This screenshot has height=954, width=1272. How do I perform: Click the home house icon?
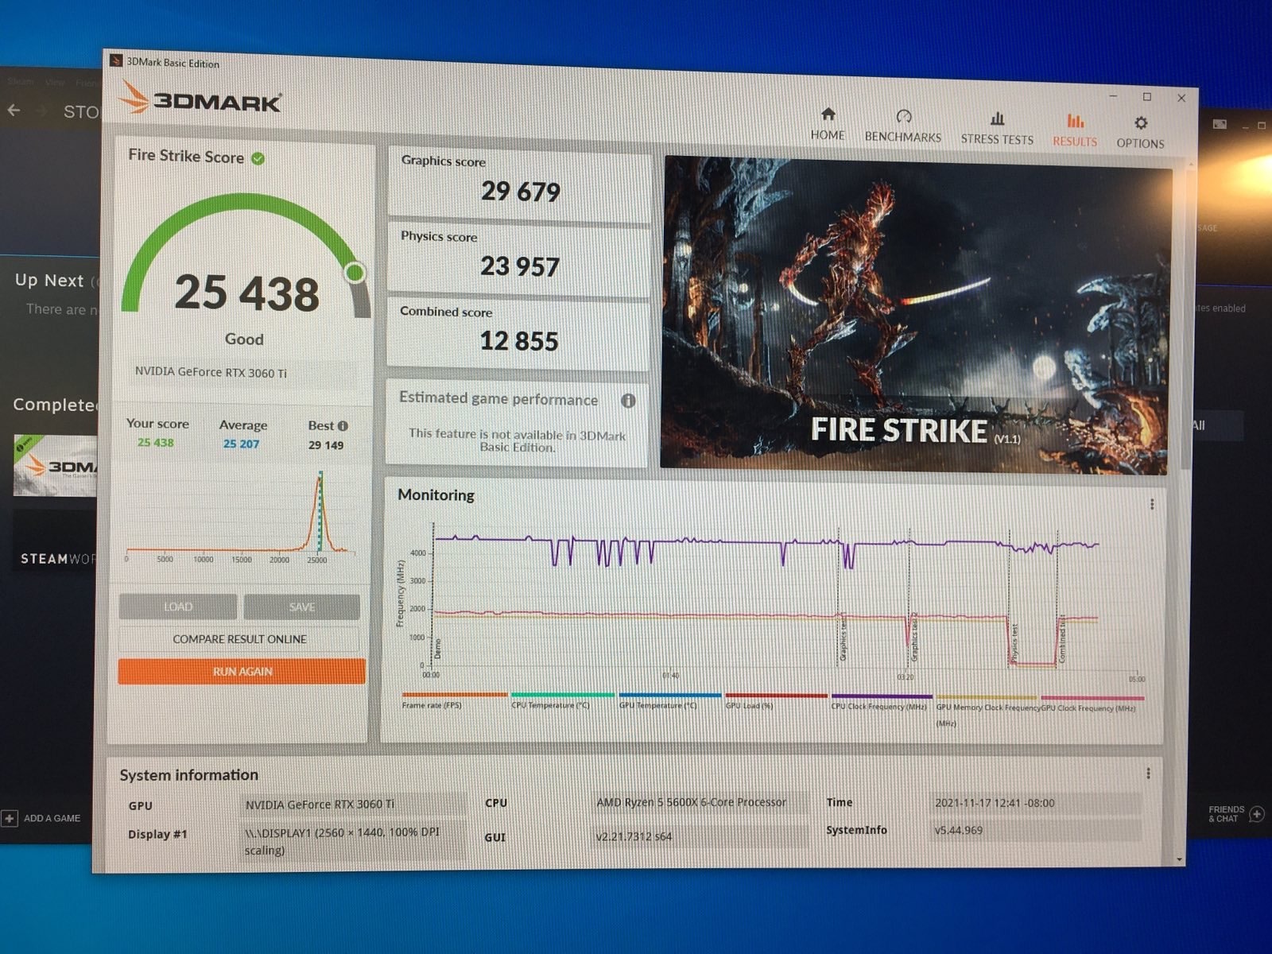[x=828, y=114]
